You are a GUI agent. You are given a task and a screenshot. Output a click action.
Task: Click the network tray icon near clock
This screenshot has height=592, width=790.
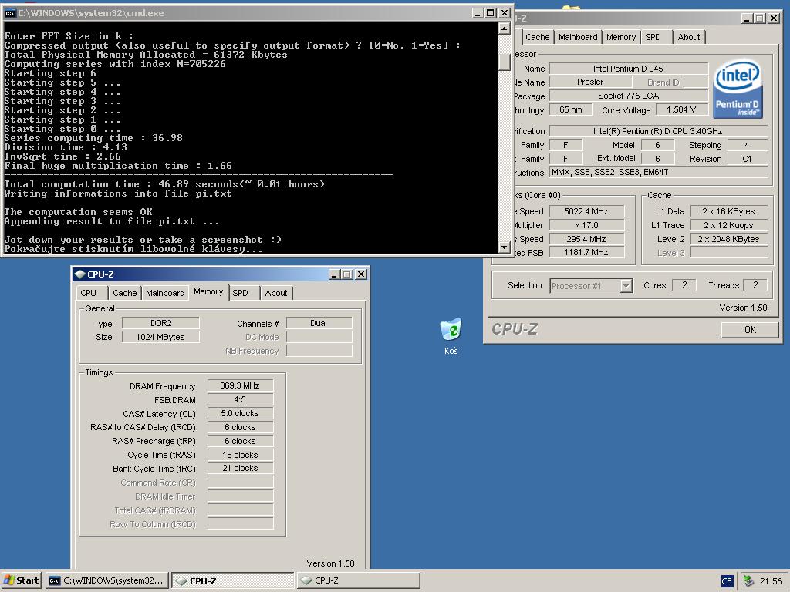coord(748,580)
